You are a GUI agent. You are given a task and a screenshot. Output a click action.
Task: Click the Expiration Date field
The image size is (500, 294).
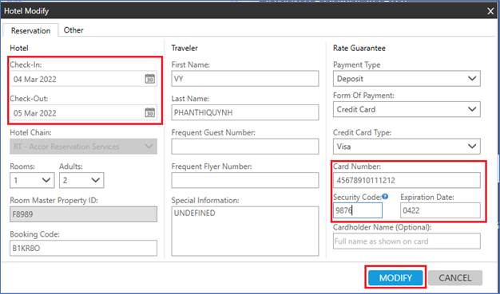440,210
